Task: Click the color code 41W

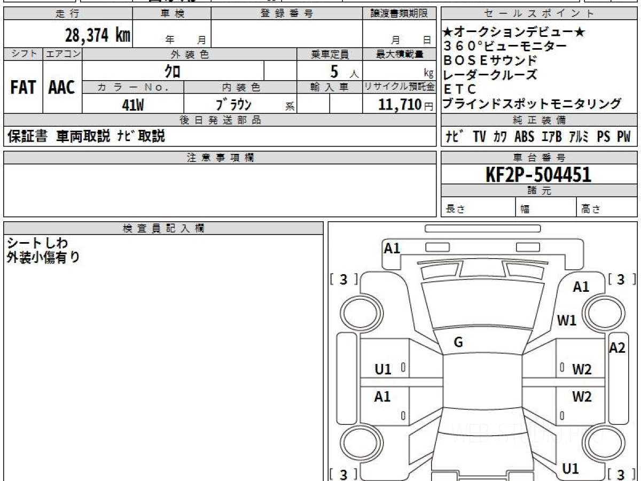Action: 133,105
